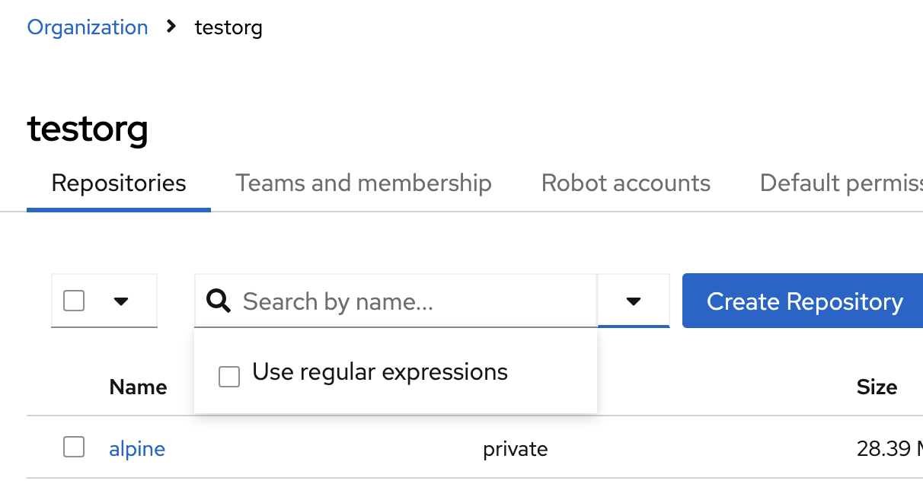Image resolution: width=923 pixels, height=481 pixels.
Task: Enable the Use regular expressions checkbox
Action: (229, 376)
